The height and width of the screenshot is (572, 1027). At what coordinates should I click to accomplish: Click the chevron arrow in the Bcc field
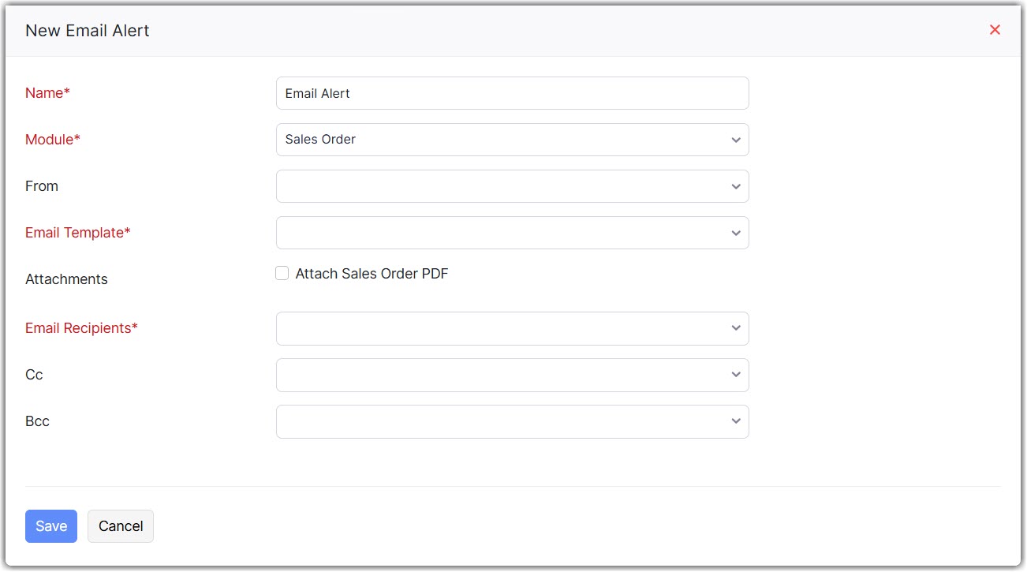click(735, 421)
